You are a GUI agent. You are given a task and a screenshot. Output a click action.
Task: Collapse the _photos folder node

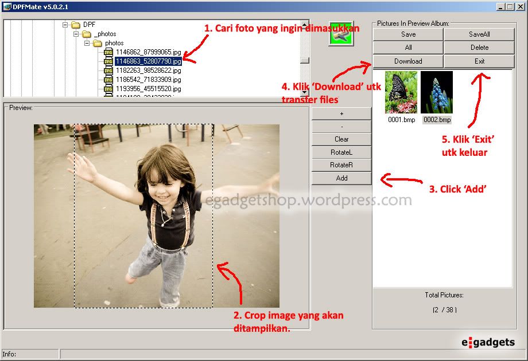(76, 34)
